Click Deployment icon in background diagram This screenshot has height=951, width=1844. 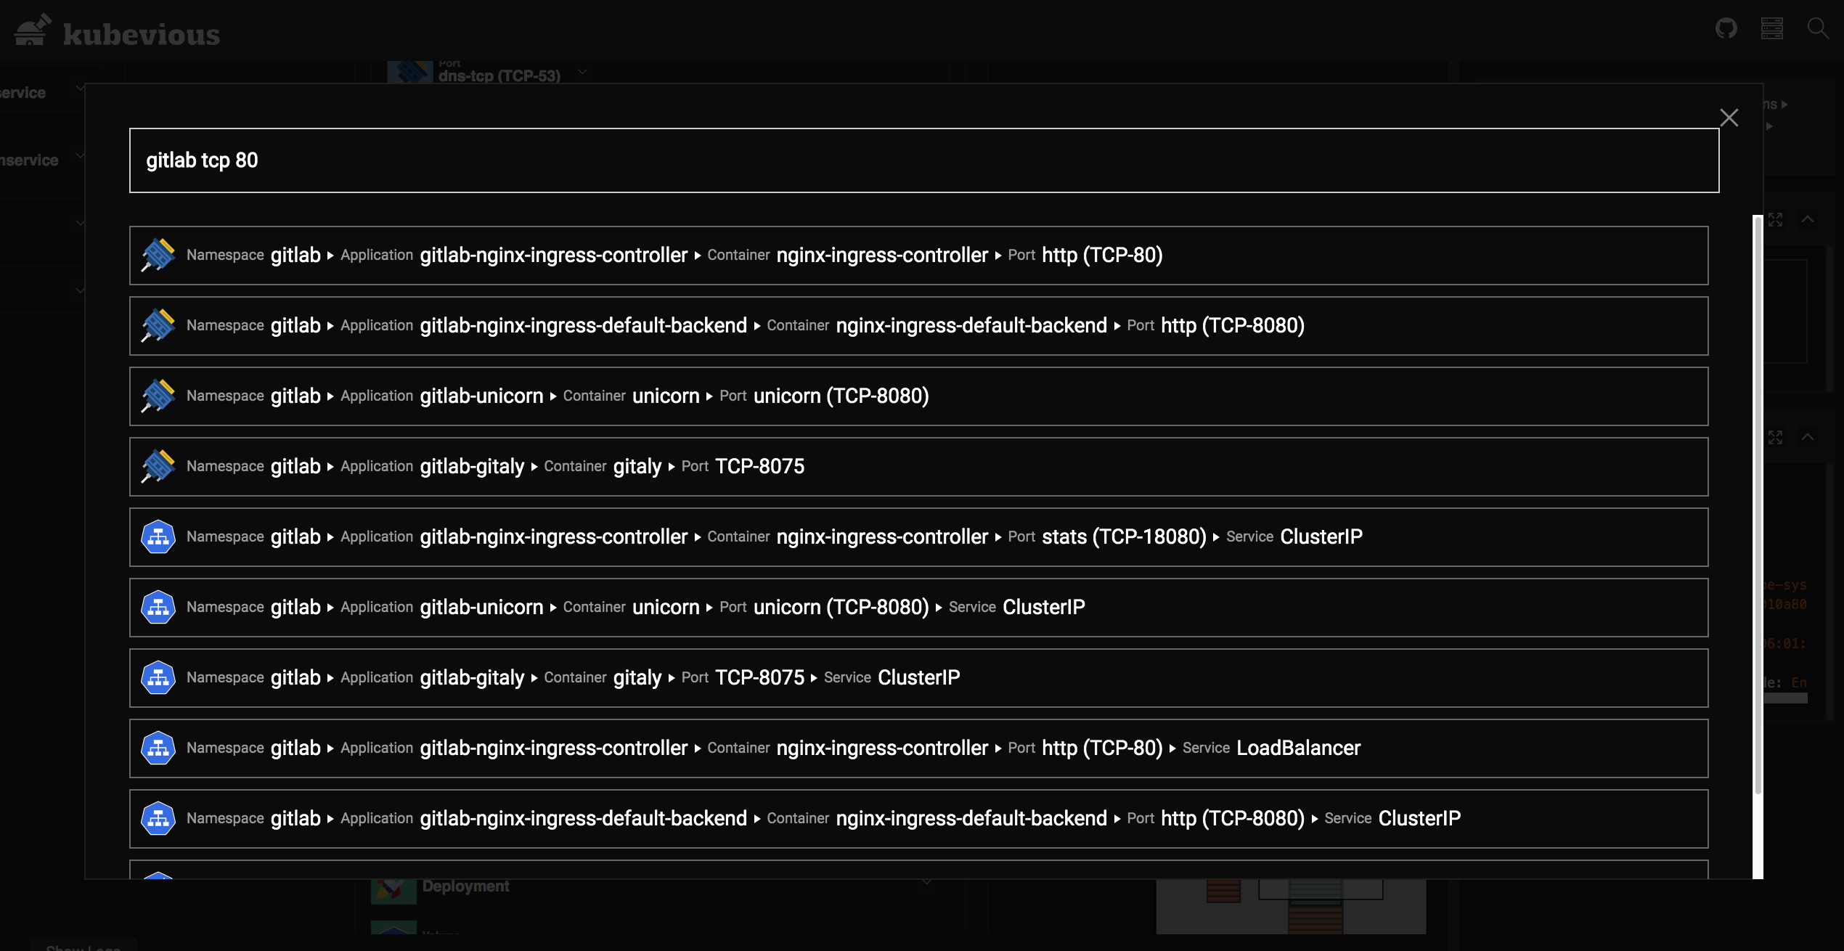393,891
